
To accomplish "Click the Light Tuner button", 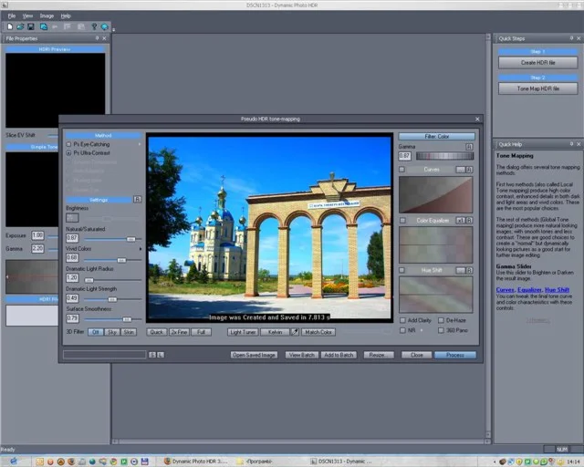I will click(243, 332).
